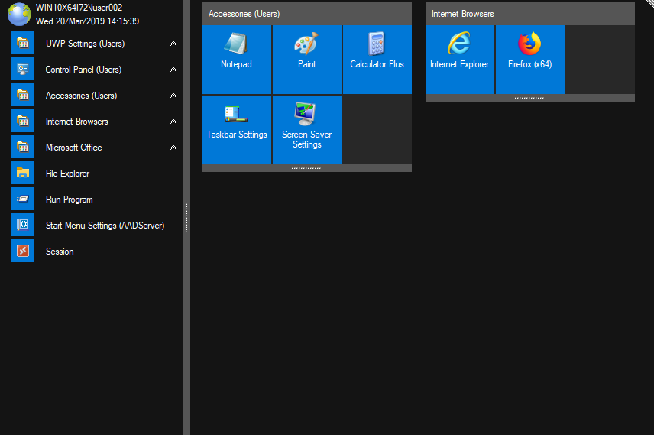
Task: Open the Screen Saver Settings tile
Action: (306, 130)
